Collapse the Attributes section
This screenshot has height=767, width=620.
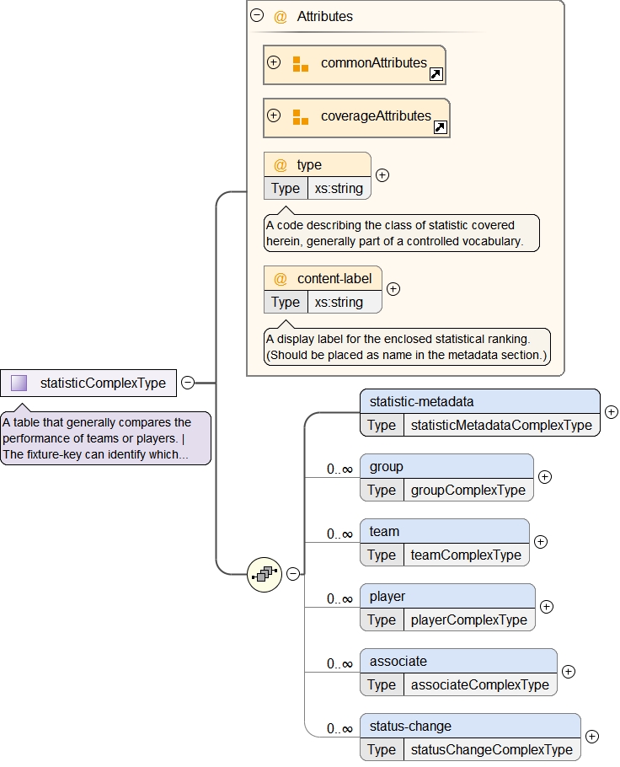click(x=258, y=15)
